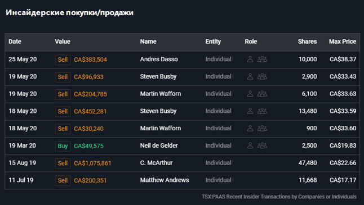This screenshot has width=364, height=205.
Task: Click the group role icon for Andres Dasso
Action: (x=263, y=59)
